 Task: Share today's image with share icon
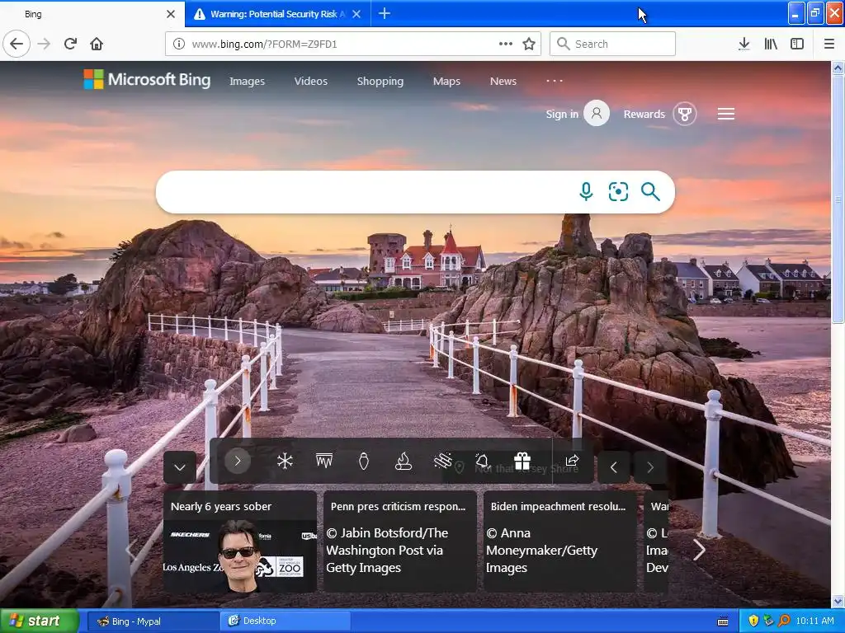pyautogui.click(x=572, y=461)
